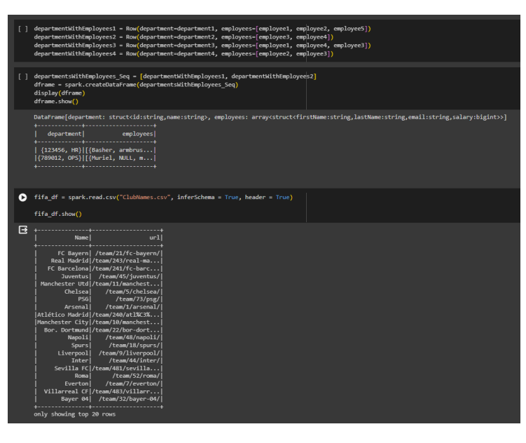Click the /team/18/spurs/ url value
Viewport: 526px width, 443px height.
[x=134, y=345]
